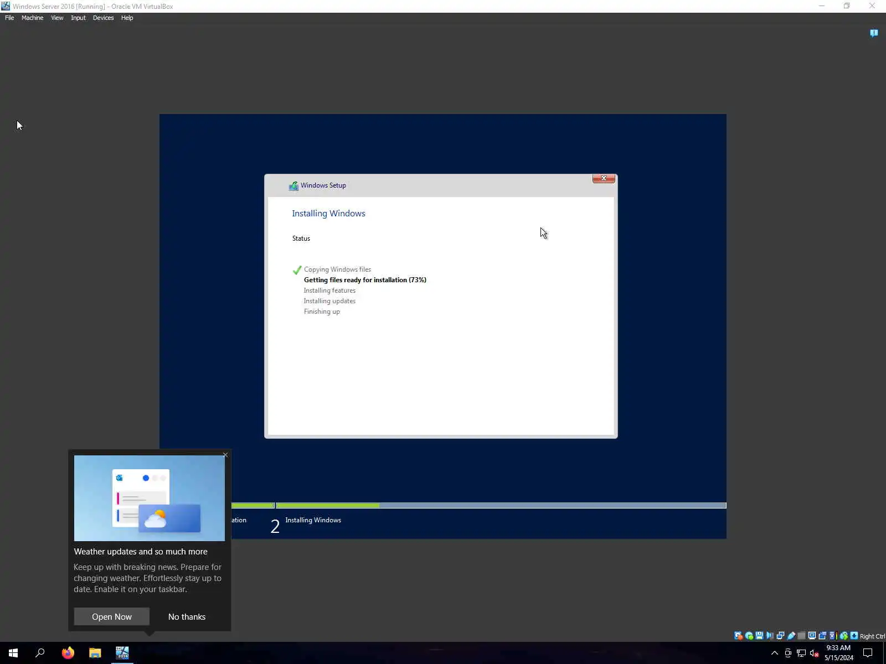Image resolution: width=886 pixels, height=664 pixels.
Task: Click the "Copying Windows files" status line
Action: [x=337, y=269]
